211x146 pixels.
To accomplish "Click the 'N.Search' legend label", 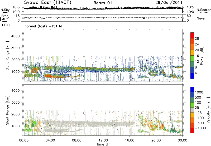I will click(x=204, y=10).
